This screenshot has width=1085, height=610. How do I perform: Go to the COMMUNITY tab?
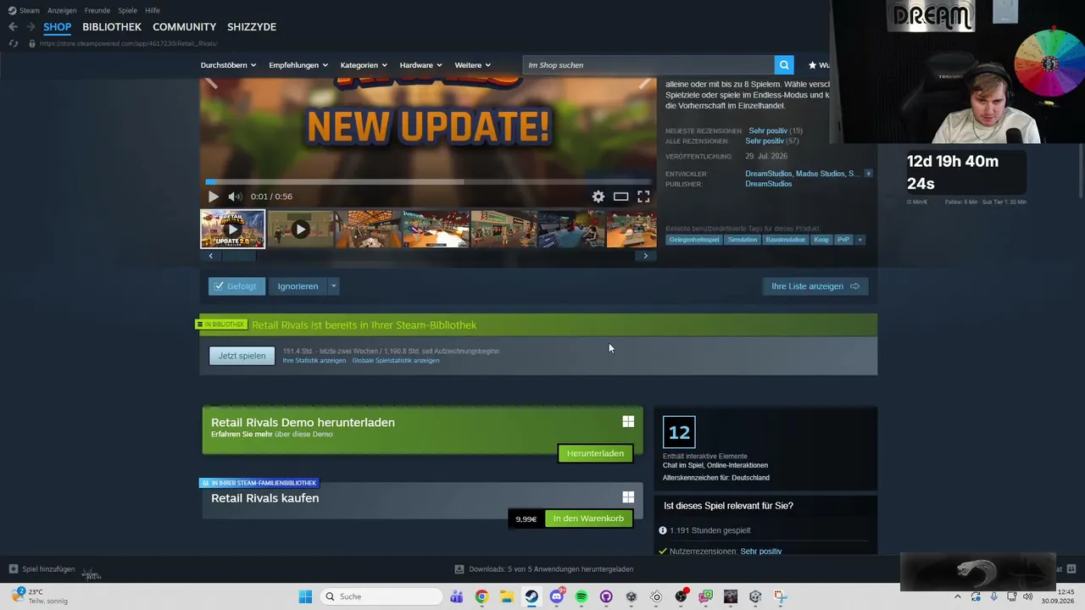(184, 27)
